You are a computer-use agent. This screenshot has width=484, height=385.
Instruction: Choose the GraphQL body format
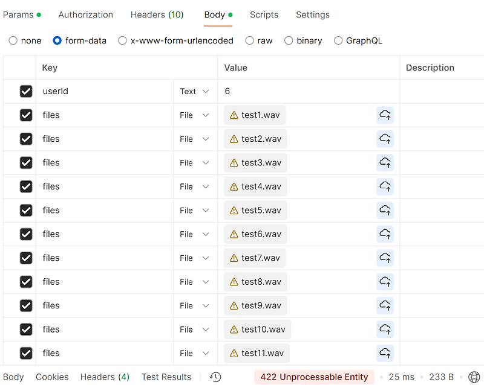[x=338, y=40]
